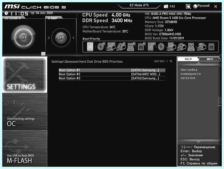224x169 pixels.
Task: Open the M-FLASH section
Action: pyautogui.click(x=25, y=148)
